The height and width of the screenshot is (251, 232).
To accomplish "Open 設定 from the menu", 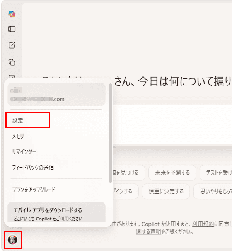I will coord(18,120).
